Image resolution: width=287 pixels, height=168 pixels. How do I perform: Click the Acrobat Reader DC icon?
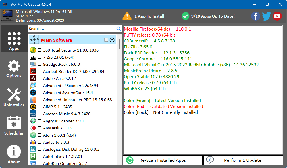tap(33, 71)
